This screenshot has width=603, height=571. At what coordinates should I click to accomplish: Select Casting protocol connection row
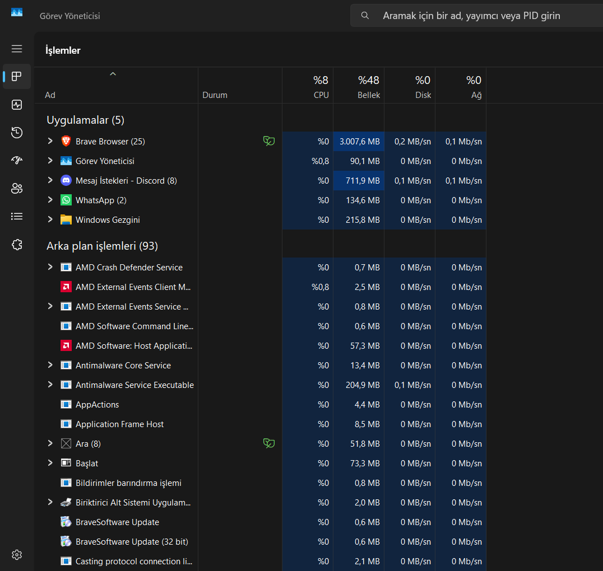click(261, 561)
